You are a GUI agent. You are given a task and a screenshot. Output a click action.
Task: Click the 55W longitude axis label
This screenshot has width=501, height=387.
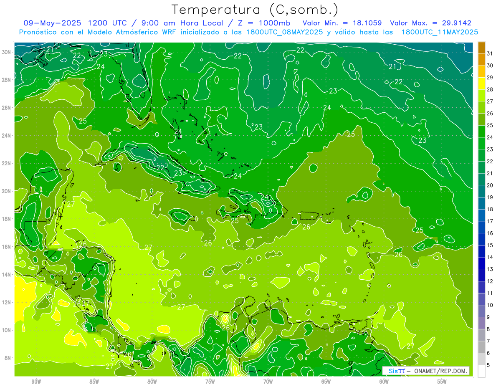point(442,381)
